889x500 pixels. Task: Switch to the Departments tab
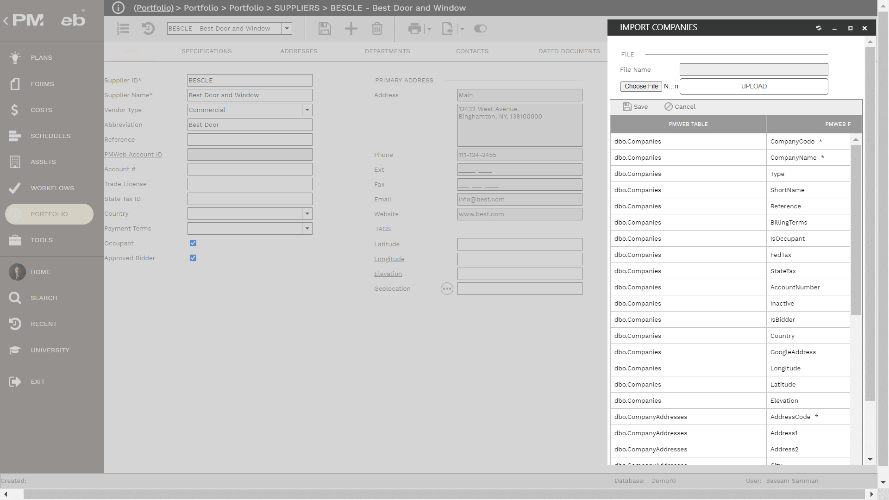click(x=387, y=51)
